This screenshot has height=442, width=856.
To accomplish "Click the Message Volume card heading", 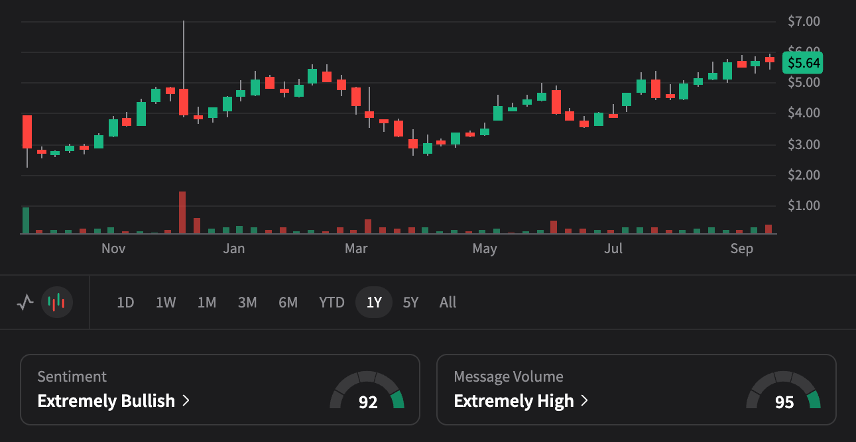I will tap(509, 376).
